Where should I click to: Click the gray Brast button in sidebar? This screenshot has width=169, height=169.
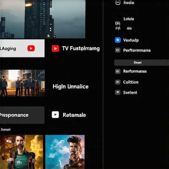pyautogui.click(x=142, y=63)
